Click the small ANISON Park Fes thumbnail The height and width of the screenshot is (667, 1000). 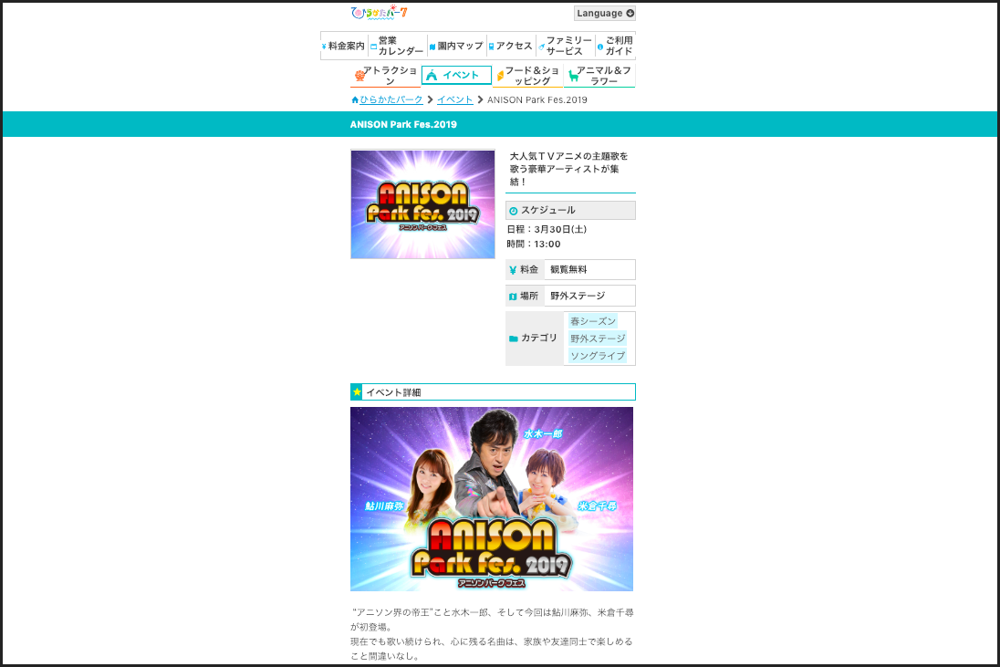coord(422,204)
